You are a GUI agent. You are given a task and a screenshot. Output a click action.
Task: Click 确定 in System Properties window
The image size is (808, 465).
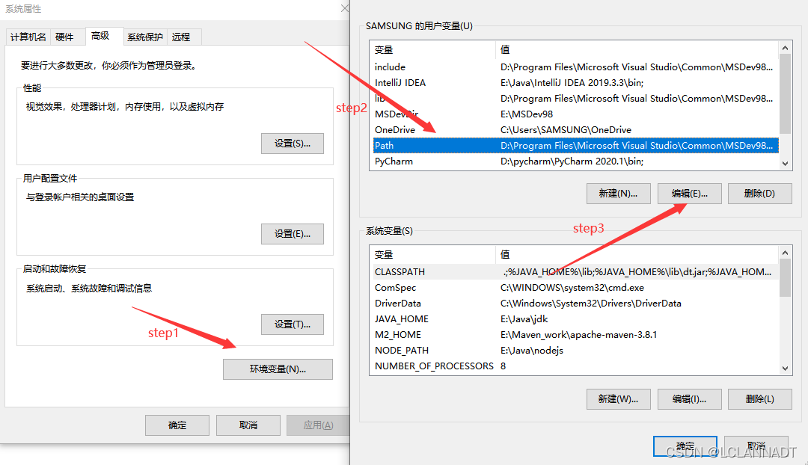point(177,425)
